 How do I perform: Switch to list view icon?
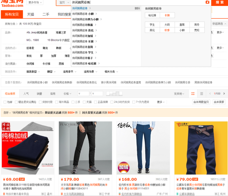(201, 94)
